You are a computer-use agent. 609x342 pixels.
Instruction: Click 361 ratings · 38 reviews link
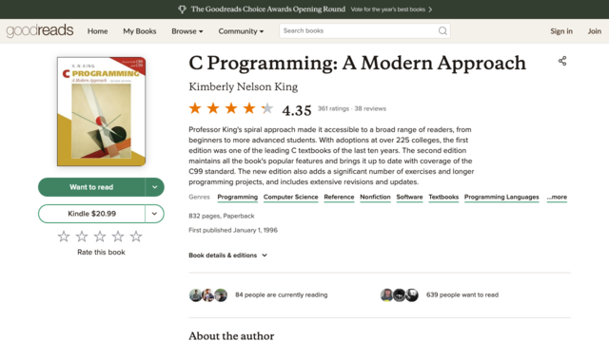coord(352,108)
